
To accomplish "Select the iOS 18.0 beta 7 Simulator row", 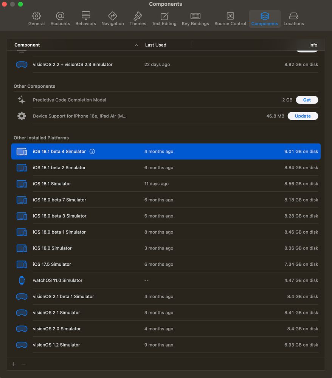I will click(x=166, y=200).
